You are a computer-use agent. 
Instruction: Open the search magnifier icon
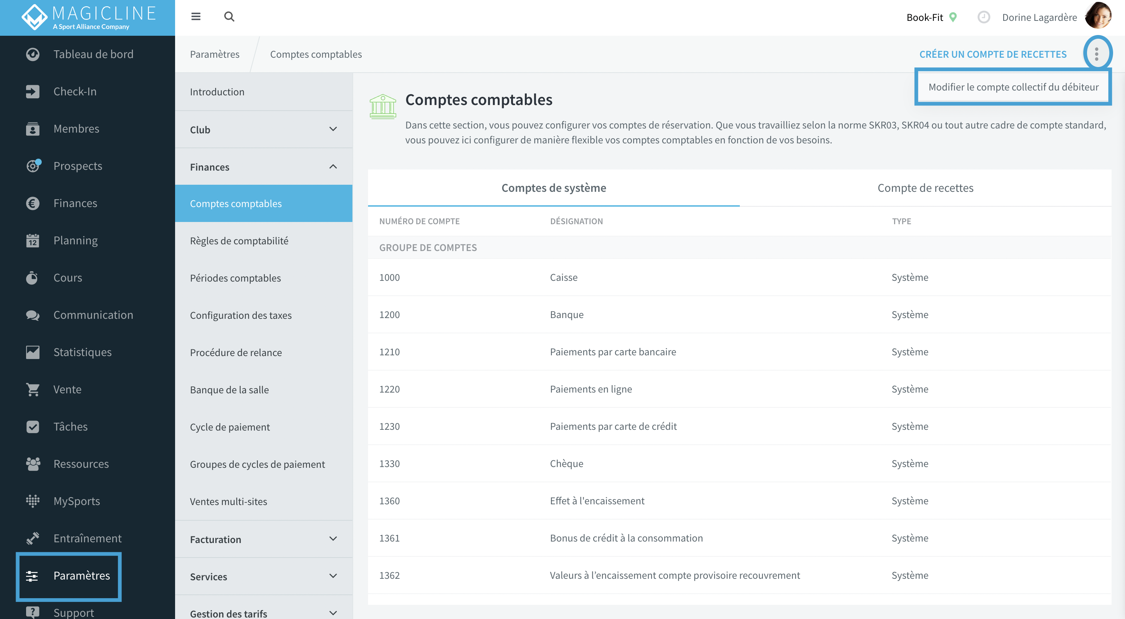(229, 17)
